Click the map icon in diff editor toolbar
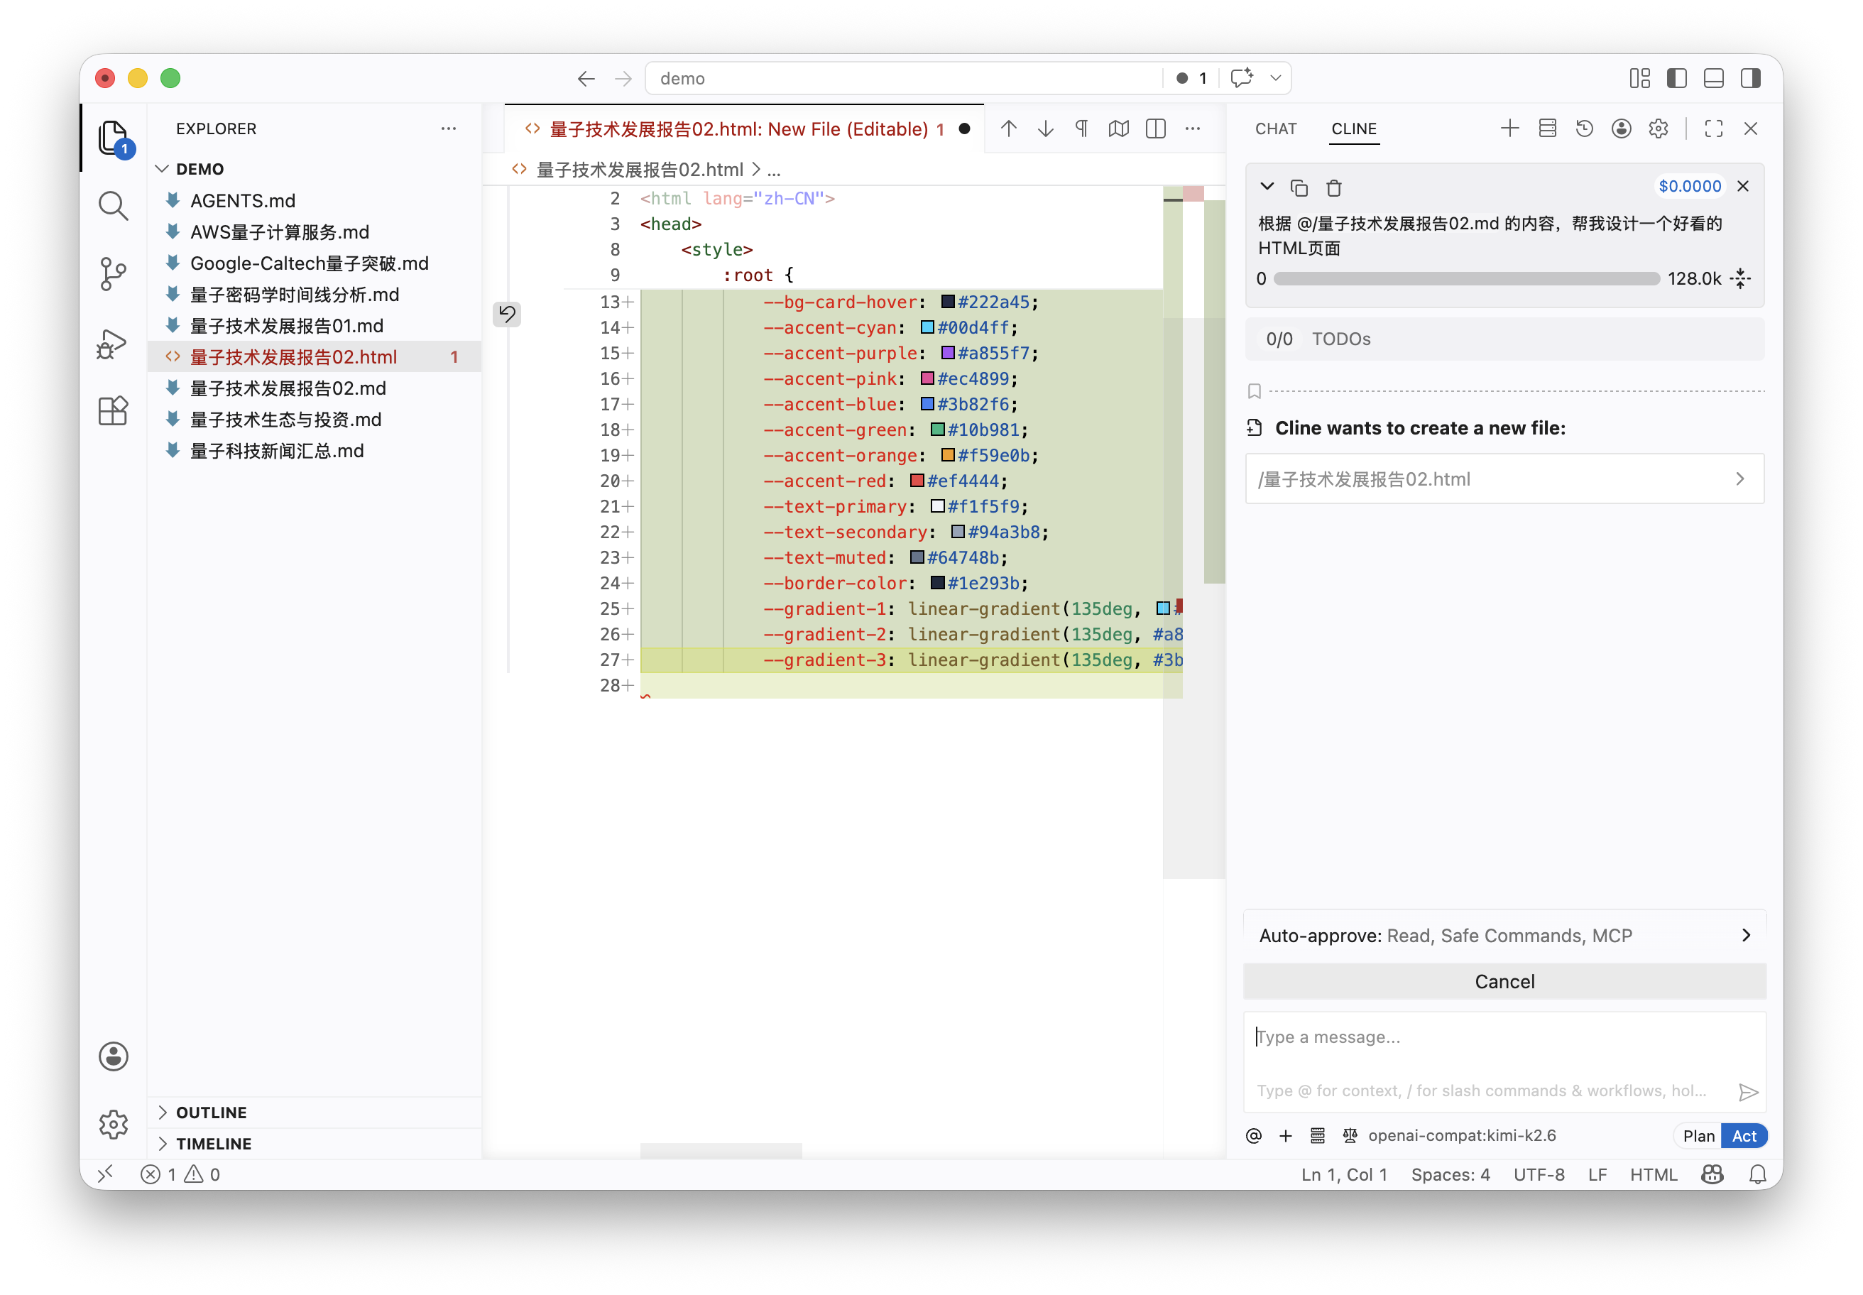 [x=1119, y=129]
